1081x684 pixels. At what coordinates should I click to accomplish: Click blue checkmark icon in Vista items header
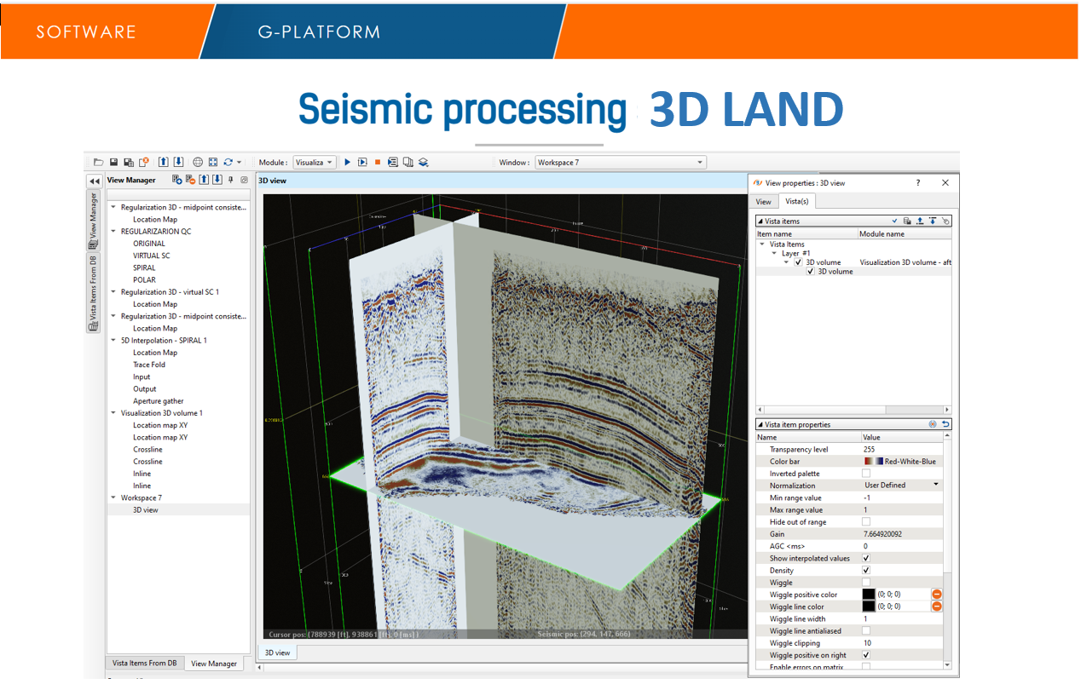pos(894,221)
